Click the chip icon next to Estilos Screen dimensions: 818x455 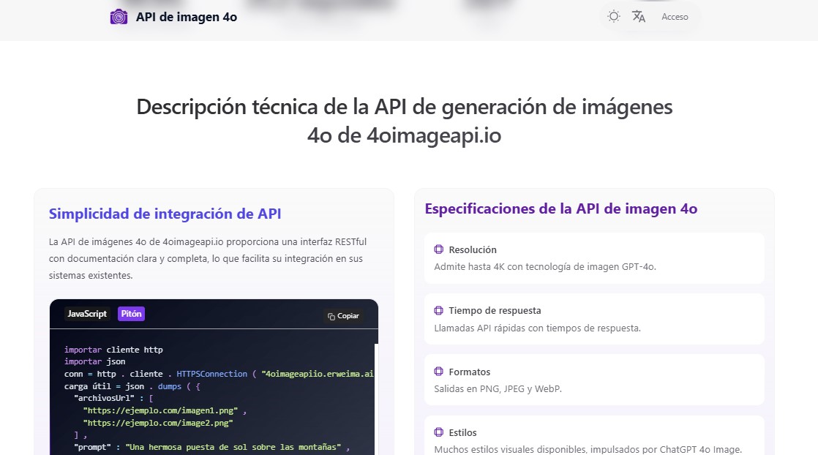tap(438, 432)
